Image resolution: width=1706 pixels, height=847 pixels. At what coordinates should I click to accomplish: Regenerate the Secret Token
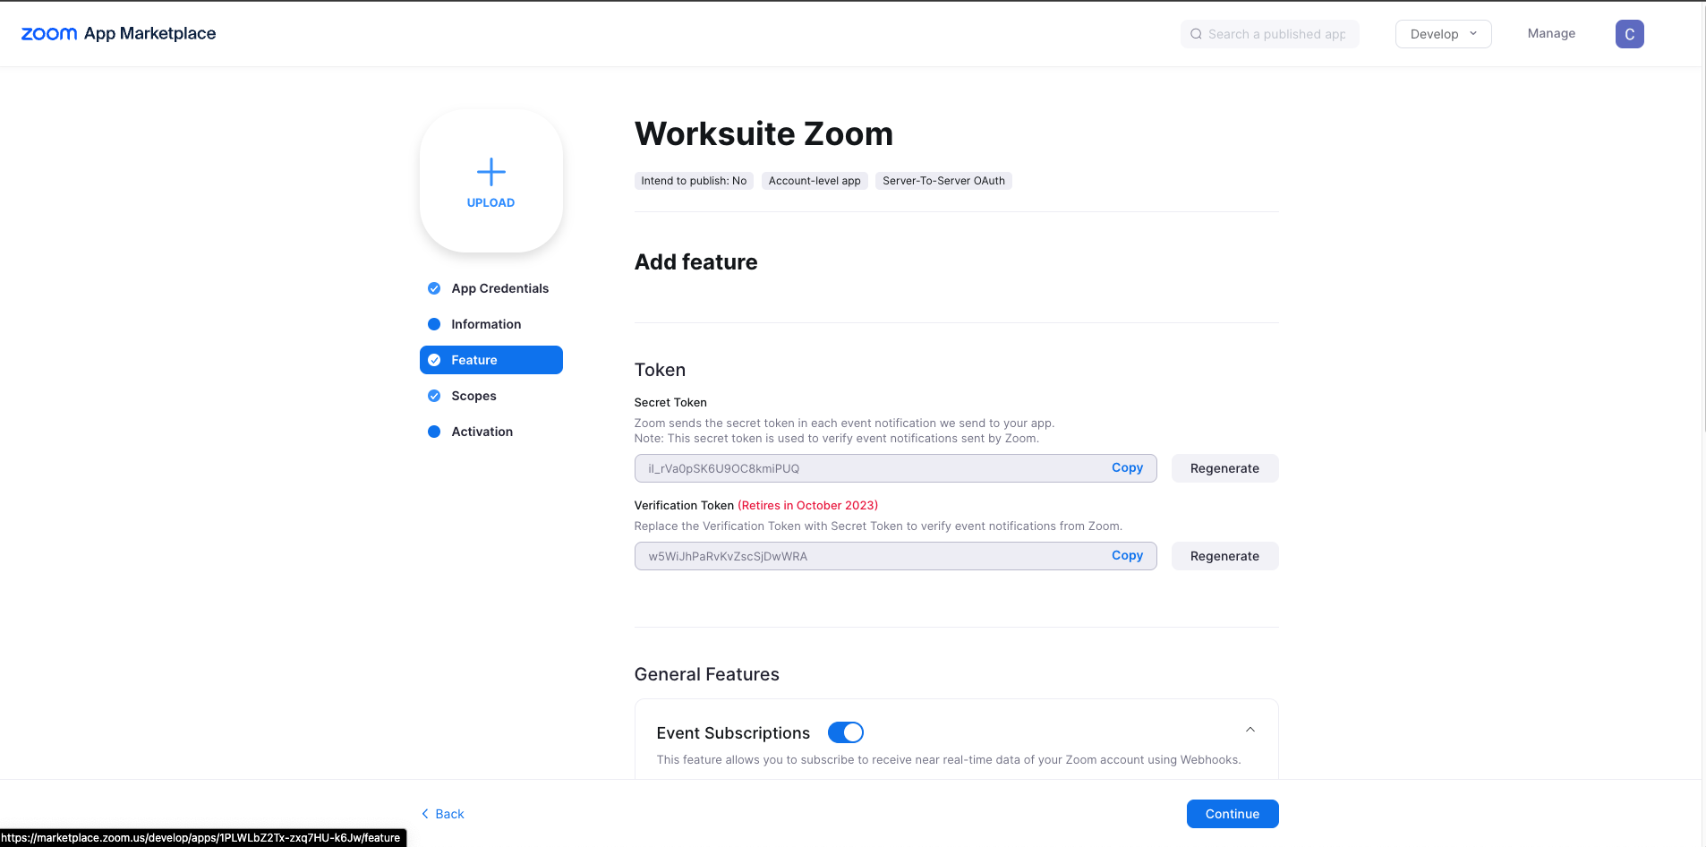click(1224, 468)
